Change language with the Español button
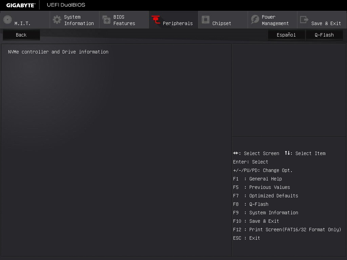 coord(286,35)
